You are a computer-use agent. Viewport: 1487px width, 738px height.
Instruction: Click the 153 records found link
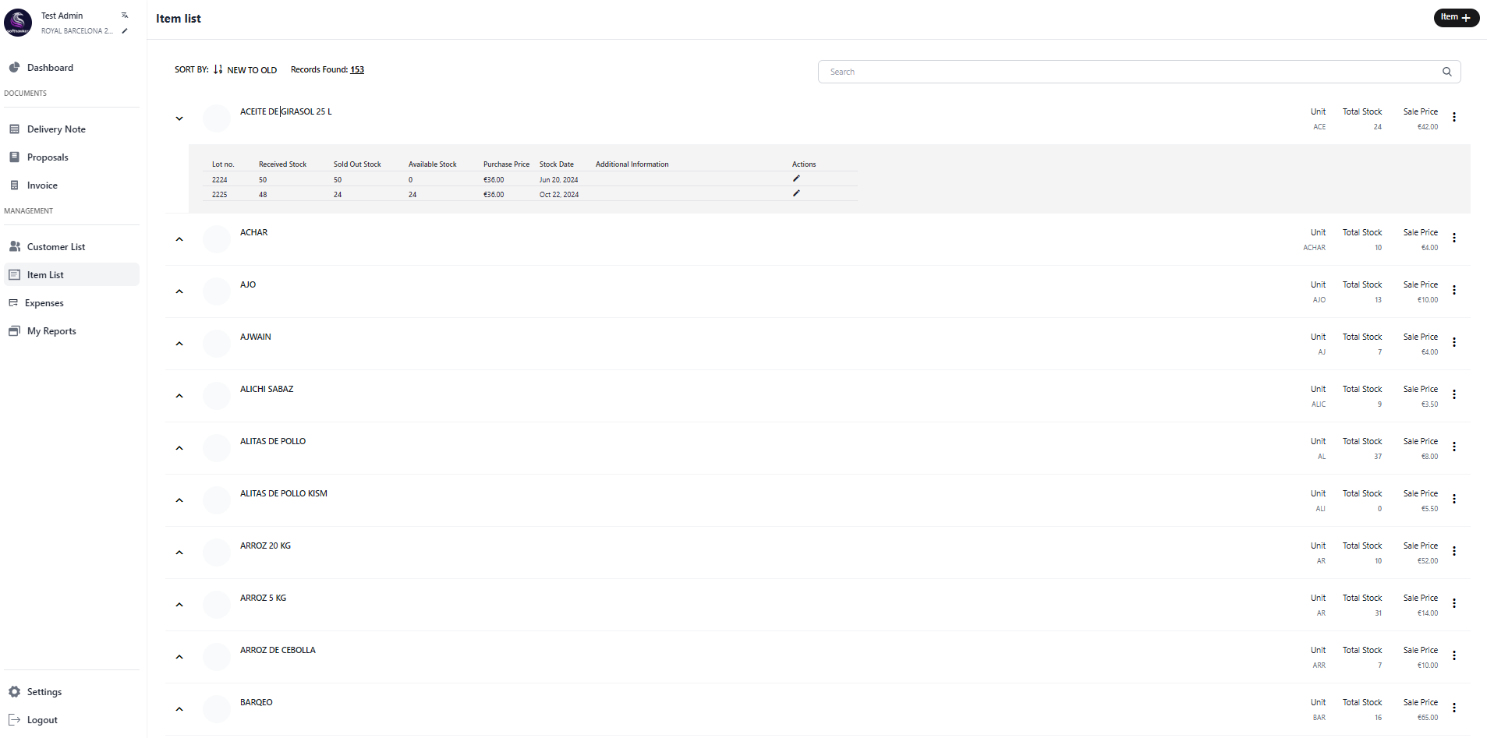(357, 69)
